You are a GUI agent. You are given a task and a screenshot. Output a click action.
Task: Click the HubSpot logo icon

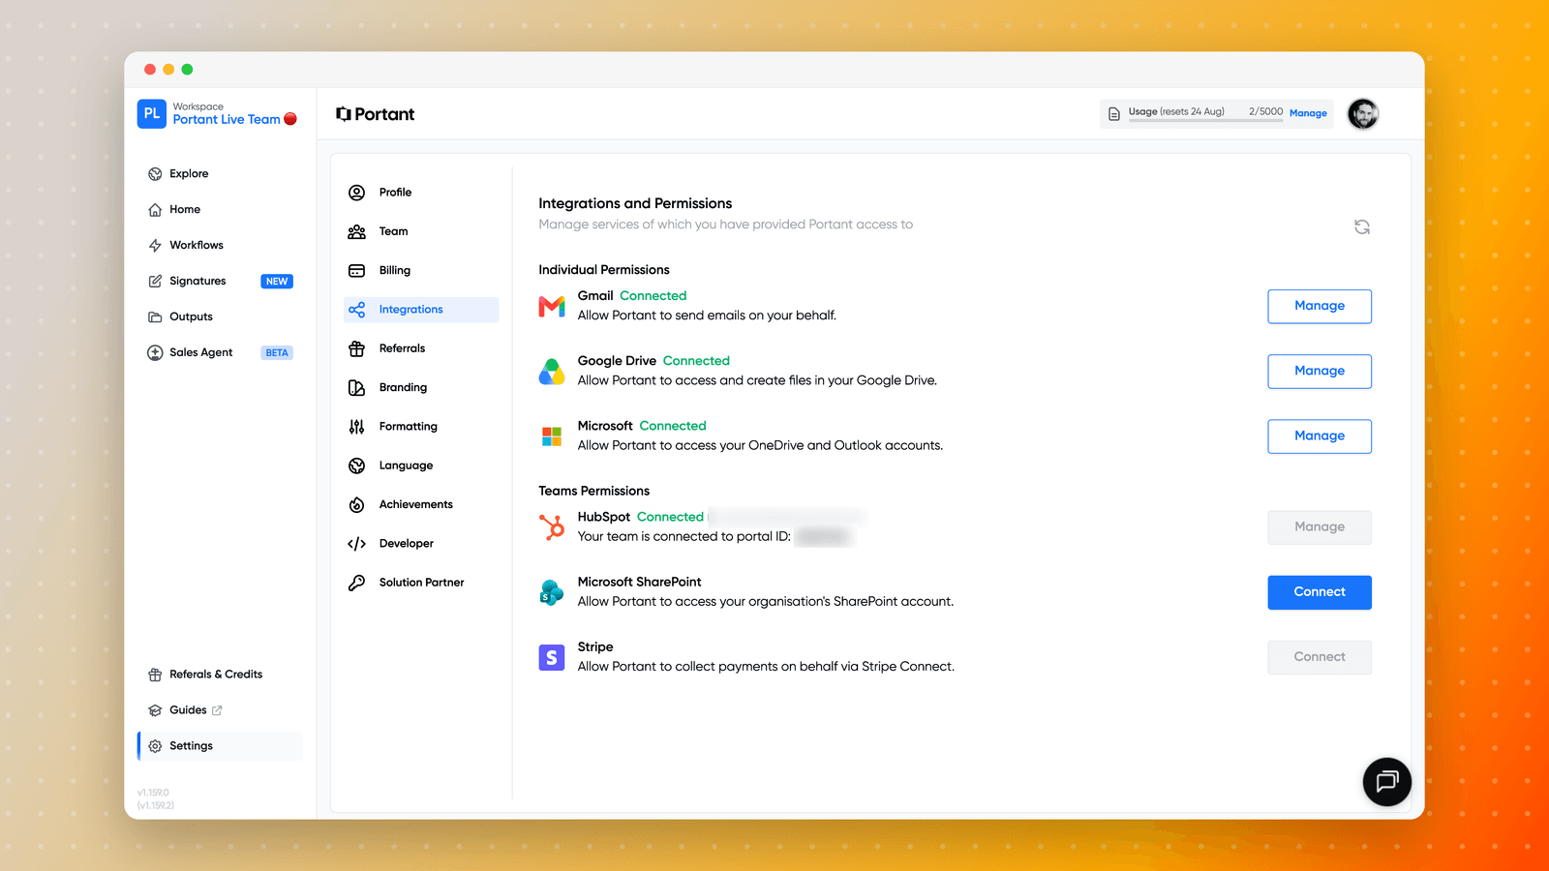click(x=552, y=526)
